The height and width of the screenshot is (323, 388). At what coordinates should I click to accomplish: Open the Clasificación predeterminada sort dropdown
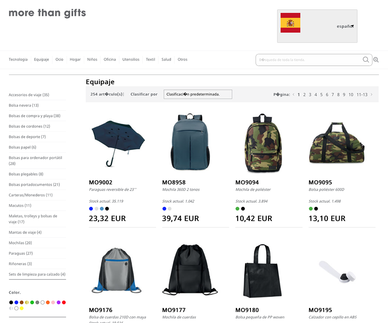point(198,94)
